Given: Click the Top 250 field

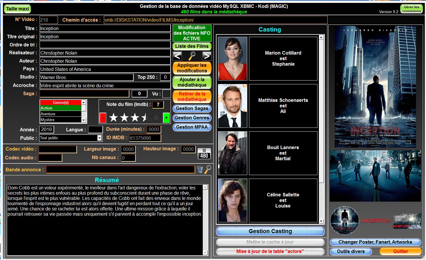Looking at the screenshot, I should 165,77.
